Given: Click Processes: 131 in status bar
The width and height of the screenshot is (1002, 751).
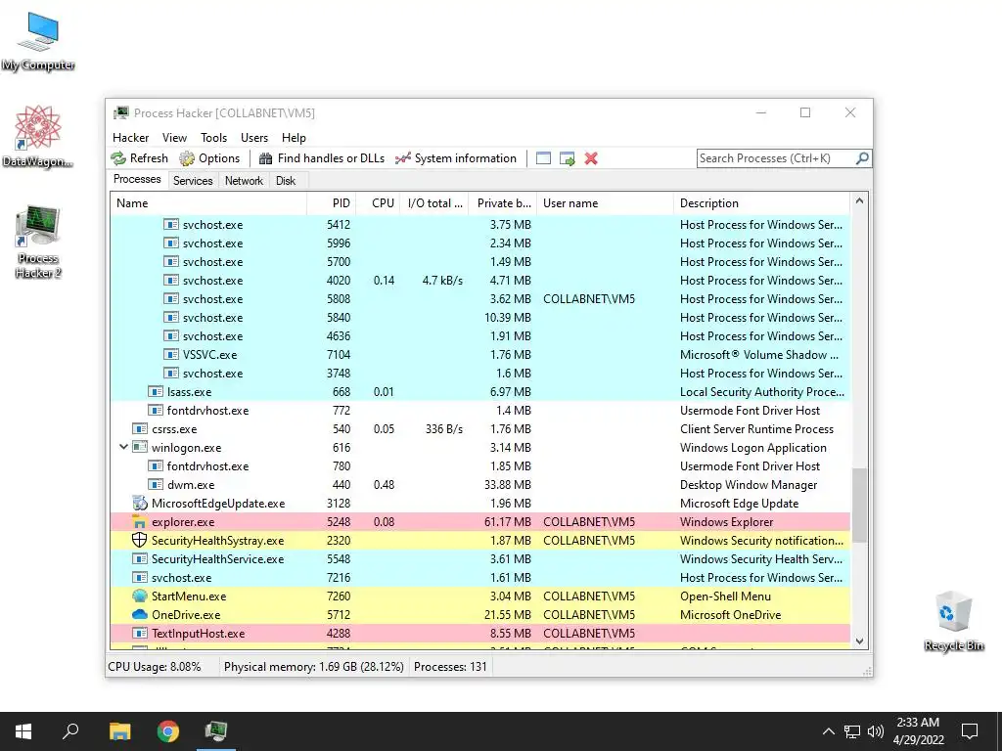Looking at the screenshot, I should point(450,667).
